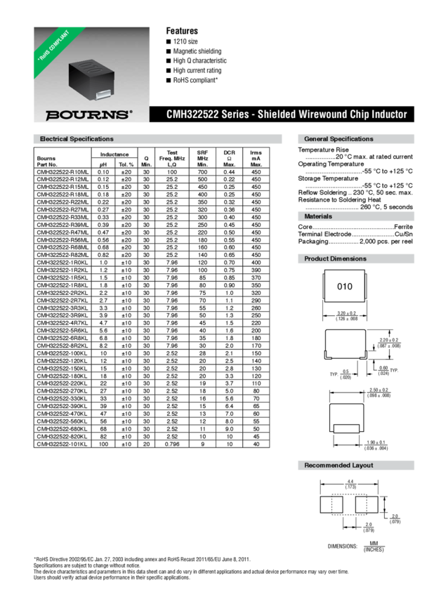The height and width of the screenshot is (597, 448).
Task: Click the 'Irms mA Max.' column header
Action: [256, 159]
